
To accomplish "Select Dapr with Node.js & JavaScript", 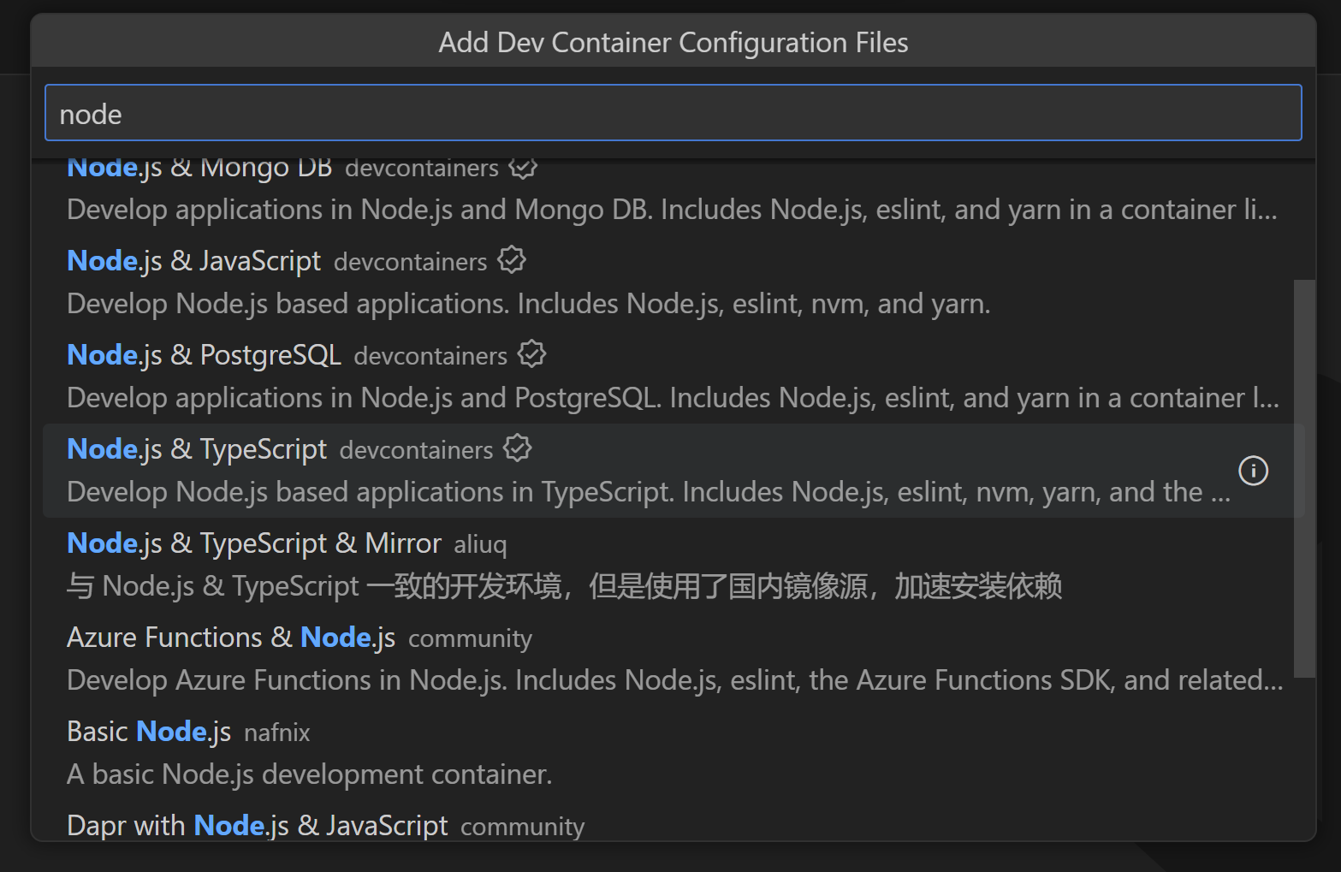I will (673, 822).
